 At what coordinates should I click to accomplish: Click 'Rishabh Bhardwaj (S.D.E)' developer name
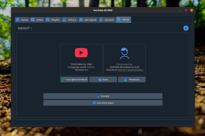click(124, 67)
